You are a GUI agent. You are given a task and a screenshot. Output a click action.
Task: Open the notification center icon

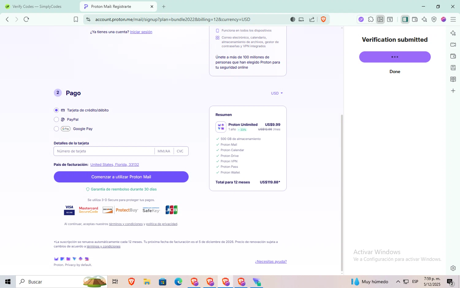tap(450, 282)
